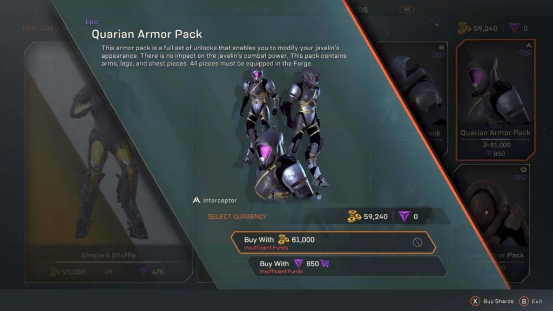Screen dimensions: 553x311
Task: Select the highlighted Quarian Armor Pack card
Action: (x=496, y=100)
